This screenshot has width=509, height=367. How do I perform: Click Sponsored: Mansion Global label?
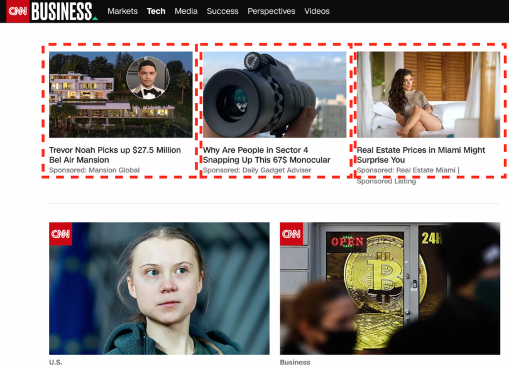94,170
